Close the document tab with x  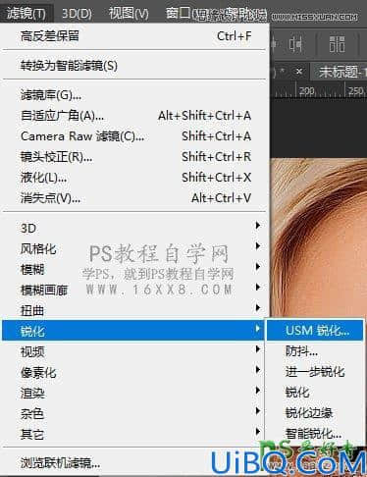tap(298, 71)
